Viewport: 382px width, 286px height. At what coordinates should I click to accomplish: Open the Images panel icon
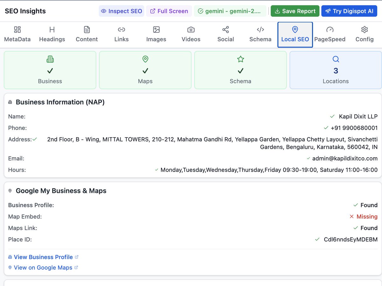pyautogui.click(x=156, y=29)
